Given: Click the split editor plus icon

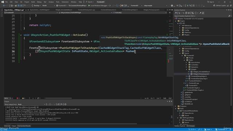Looking at the screenshot, I should pos(170,13).
